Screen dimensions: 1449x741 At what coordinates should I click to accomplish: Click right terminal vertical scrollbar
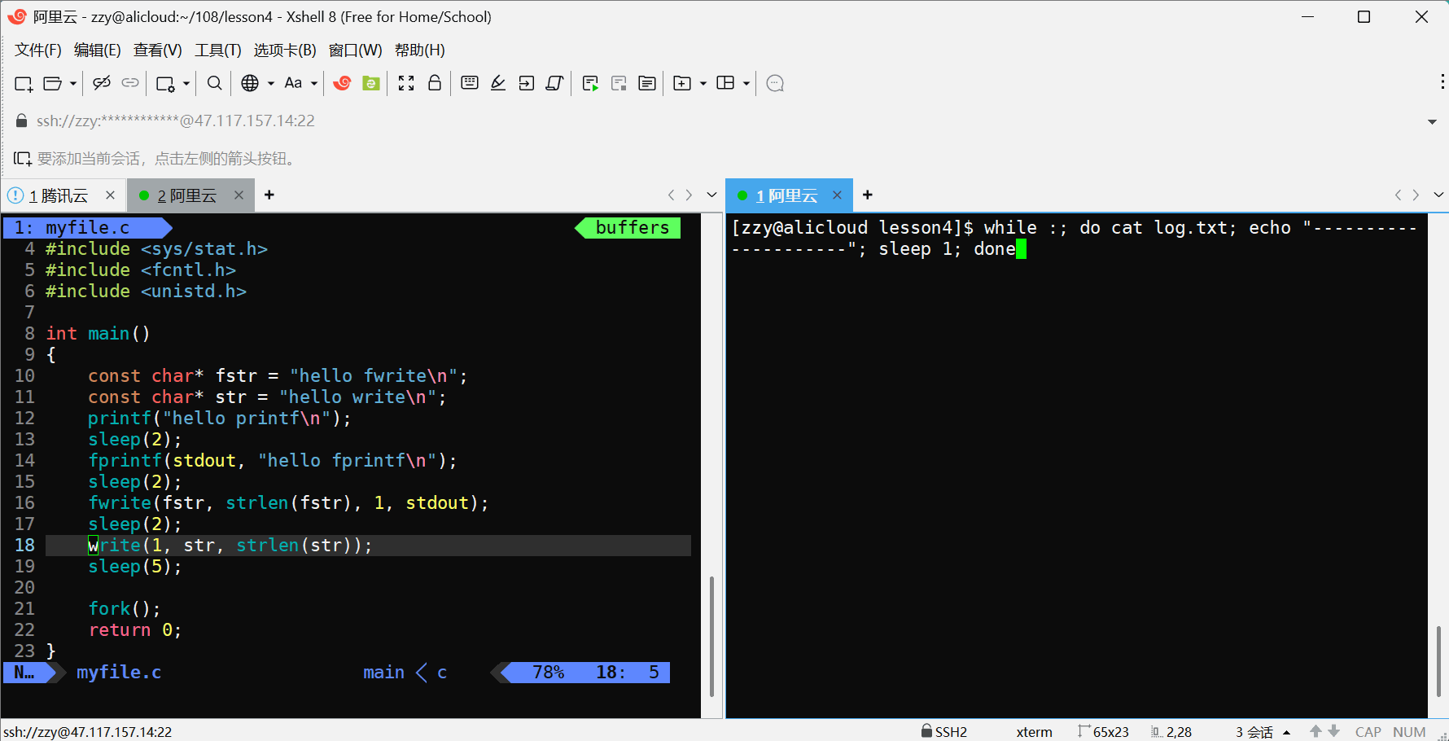pyautogui.click(x=1438, y=661)
